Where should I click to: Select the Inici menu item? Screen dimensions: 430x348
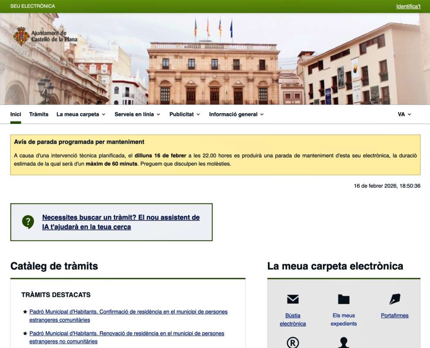16,114
